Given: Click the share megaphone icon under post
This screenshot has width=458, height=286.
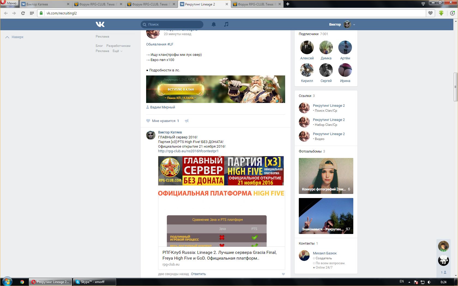Looking at the screenshot, I should 187,121.
